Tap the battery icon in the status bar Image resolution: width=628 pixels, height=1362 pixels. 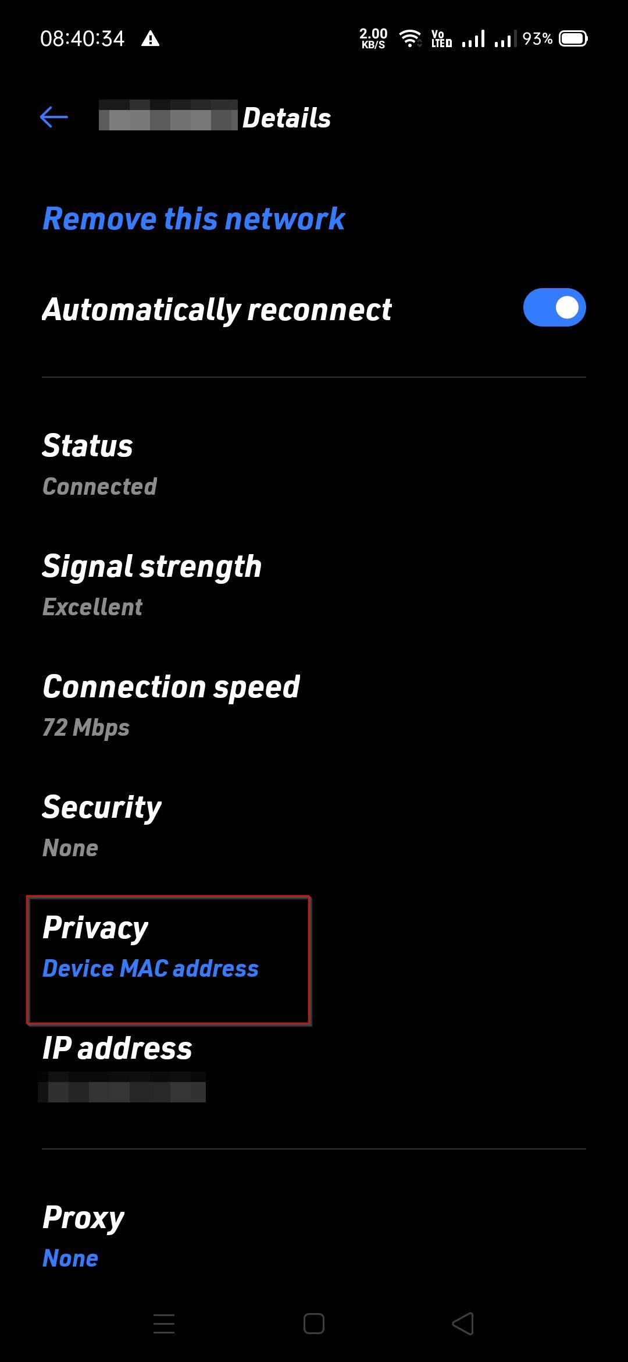[x=572, y=37]
